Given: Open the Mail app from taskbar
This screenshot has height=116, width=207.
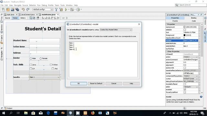Looking at the screenshot, I should pyautogui.click(x=41, y=113).
